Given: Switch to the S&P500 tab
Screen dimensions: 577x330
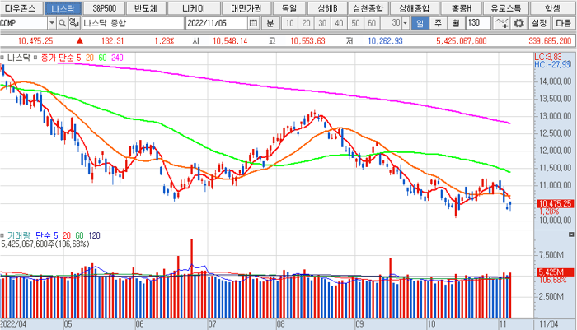Looking at the screenshot, I should click(x=104, y=8).
